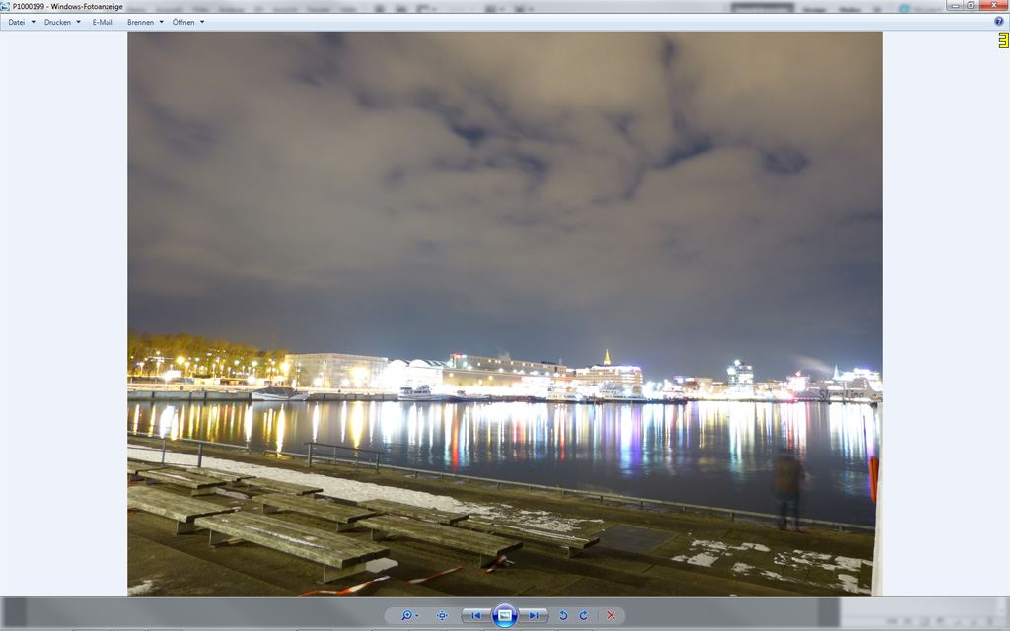Click the E-Mail button
Viewport: 1010px width, 631px height.
click(x=103, y=22)
